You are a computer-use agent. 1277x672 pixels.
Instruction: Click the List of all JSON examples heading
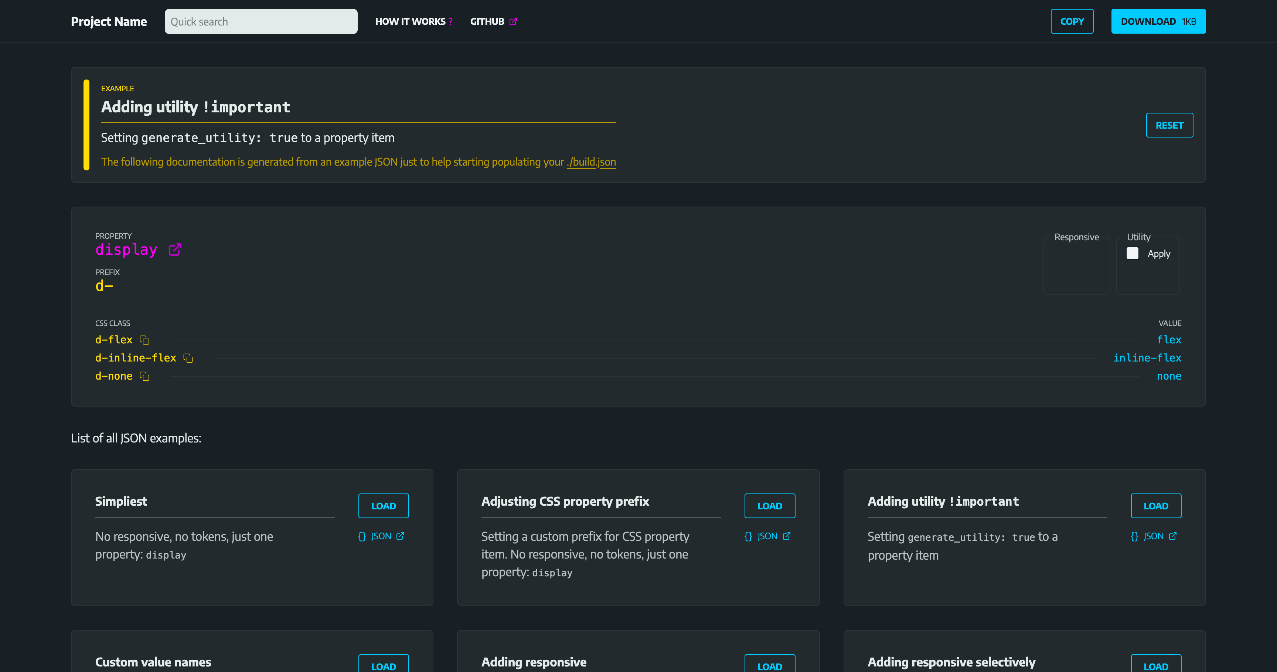pos(136,438)
